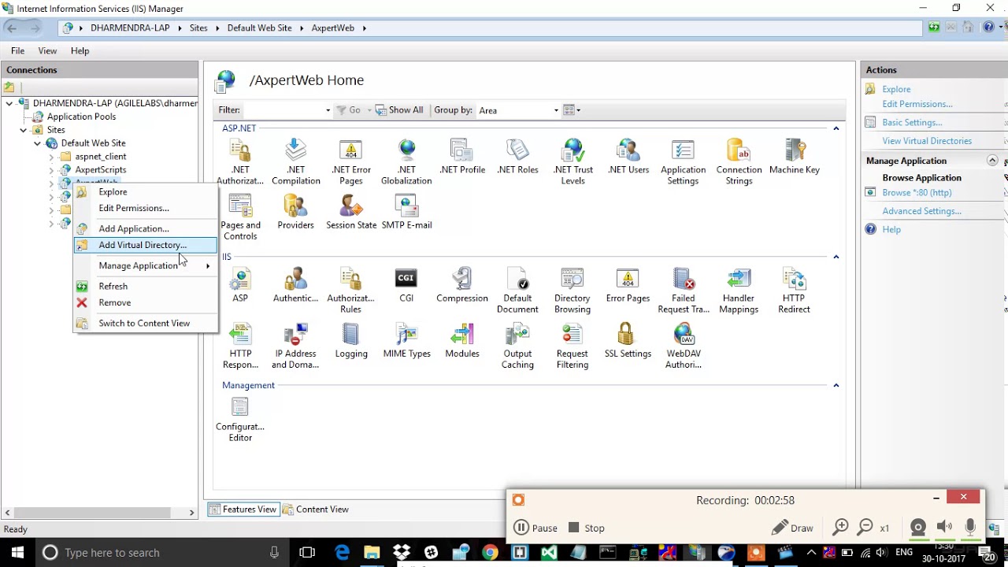The width and height of the screenshot is (1008, 567).
Task: Open Handler Mappings feature
Action: click(x=739, y=290)
